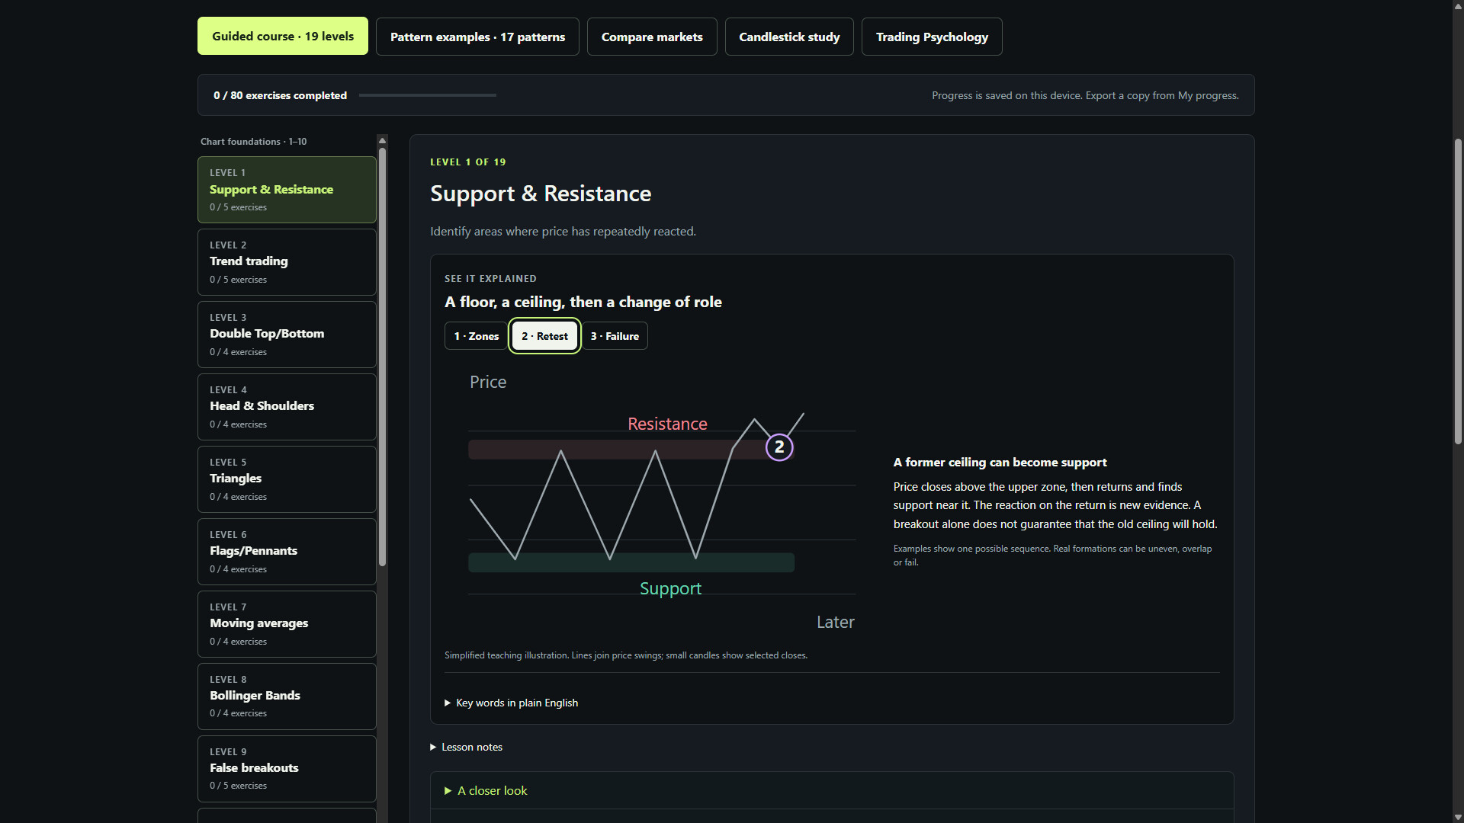The image size is (1464, 823).
Task: Select Level 7 Moving averages
Action: pyautogui.click(x=287, y=624)
